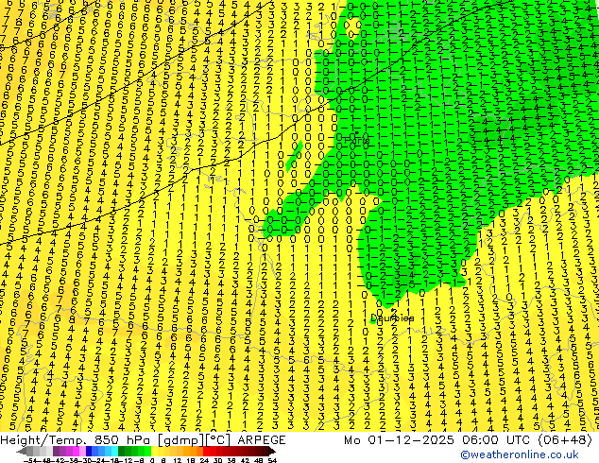Click the '24' value under the color scale

[204, 461]
